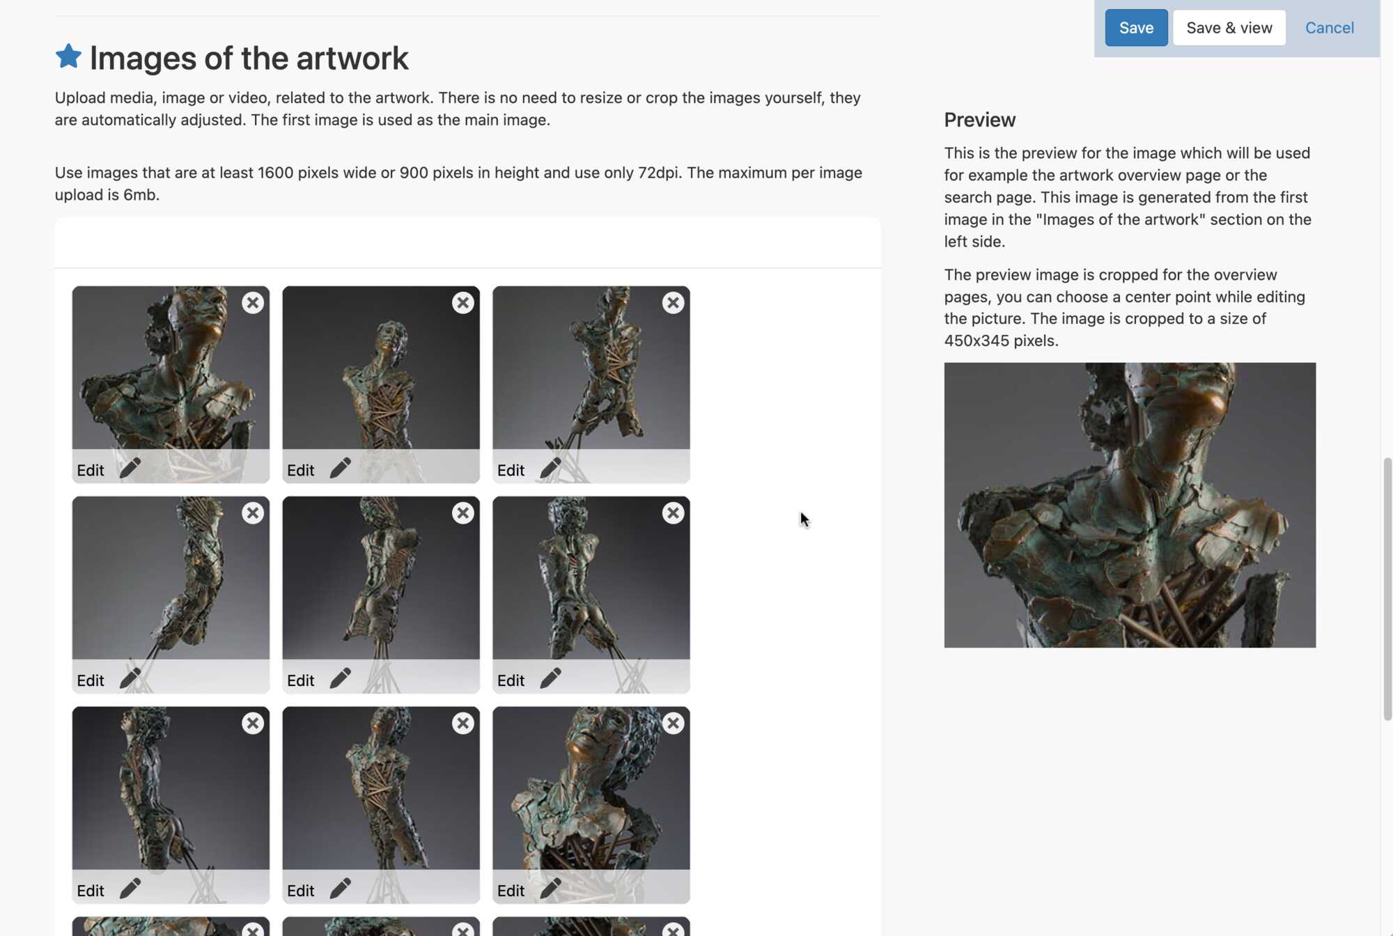1393x936 pixels.
Task: Click the Save & view button
Action: click(1229, 28)
